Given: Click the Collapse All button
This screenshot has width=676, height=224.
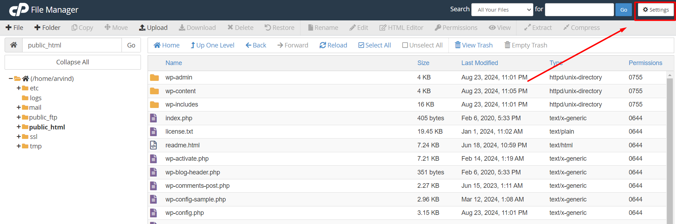Looking at the screenshot, I should pyautogui.click(x=73, y=62).
